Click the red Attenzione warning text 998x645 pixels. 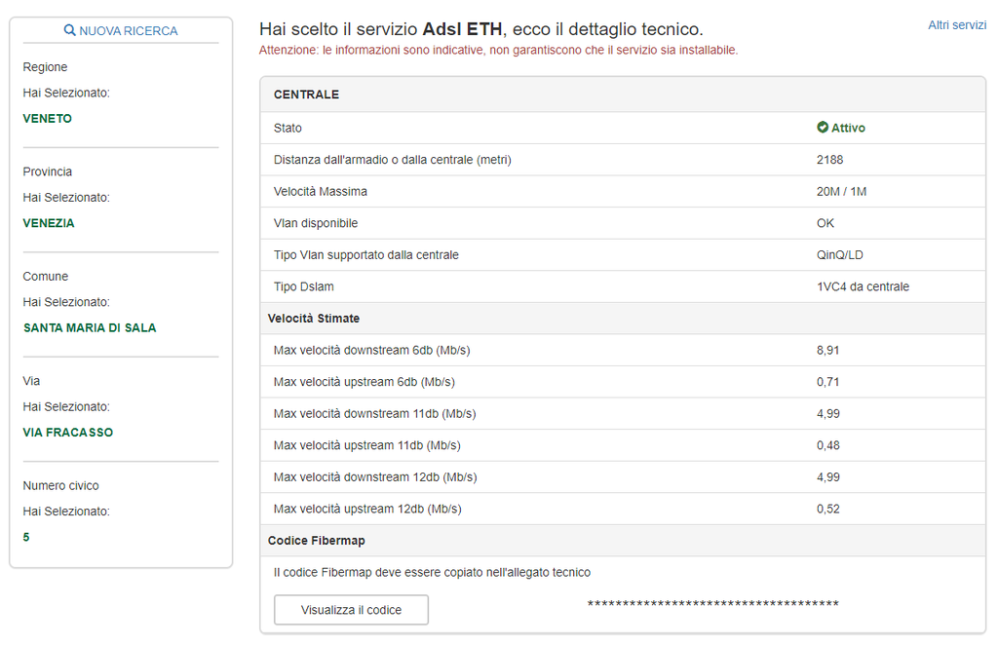[x=498, y=50]
